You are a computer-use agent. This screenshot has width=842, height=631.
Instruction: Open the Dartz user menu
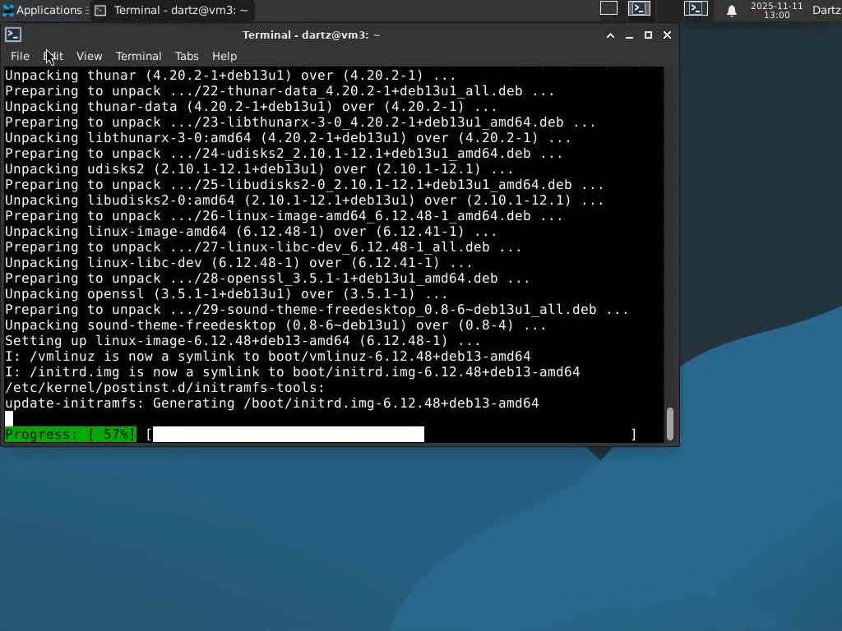[x=826, y=10]
